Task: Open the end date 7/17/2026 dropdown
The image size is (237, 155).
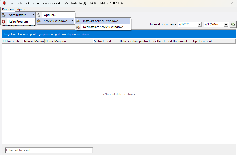Action: [226, 24]
